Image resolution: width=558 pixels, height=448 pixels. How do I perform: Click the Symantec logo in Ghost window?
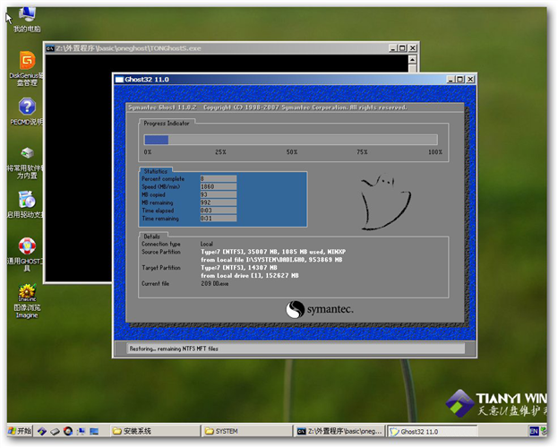tap(320, 309)
